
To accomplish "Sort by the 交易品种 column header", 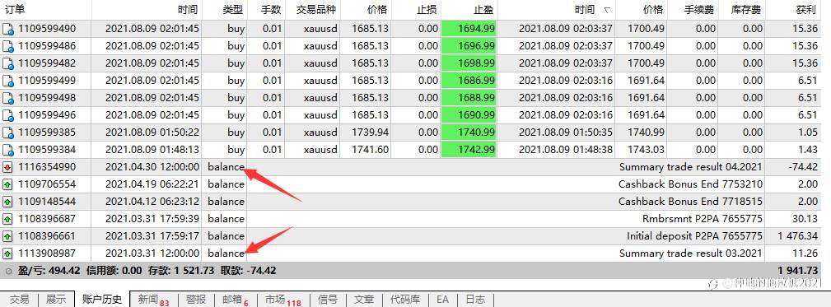I will point(313,10).
